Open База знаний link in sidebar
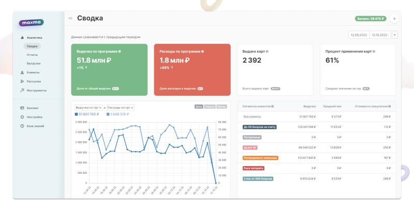This screenshot has height=210, width=414. tap(35, 126)
